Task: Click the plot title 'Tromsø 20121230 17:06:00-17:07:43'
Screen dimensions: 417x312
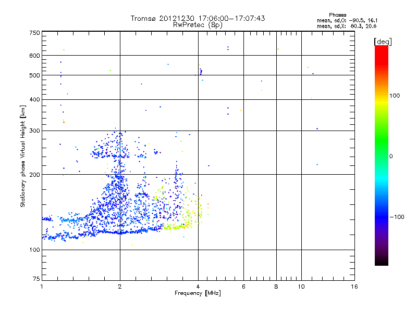Action: tap(198, 18)
